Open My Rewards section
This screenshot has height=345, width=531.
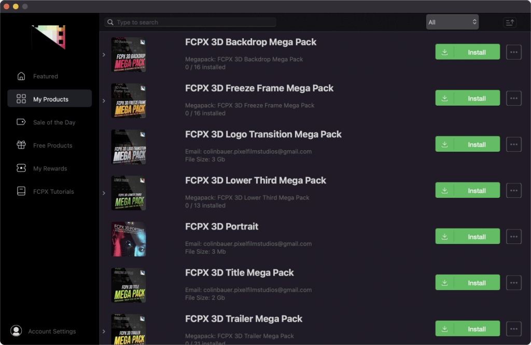(x=49, y=168)
